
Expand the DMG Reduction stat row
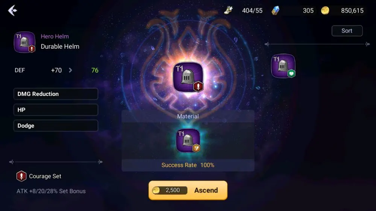[x=56, y=94]
